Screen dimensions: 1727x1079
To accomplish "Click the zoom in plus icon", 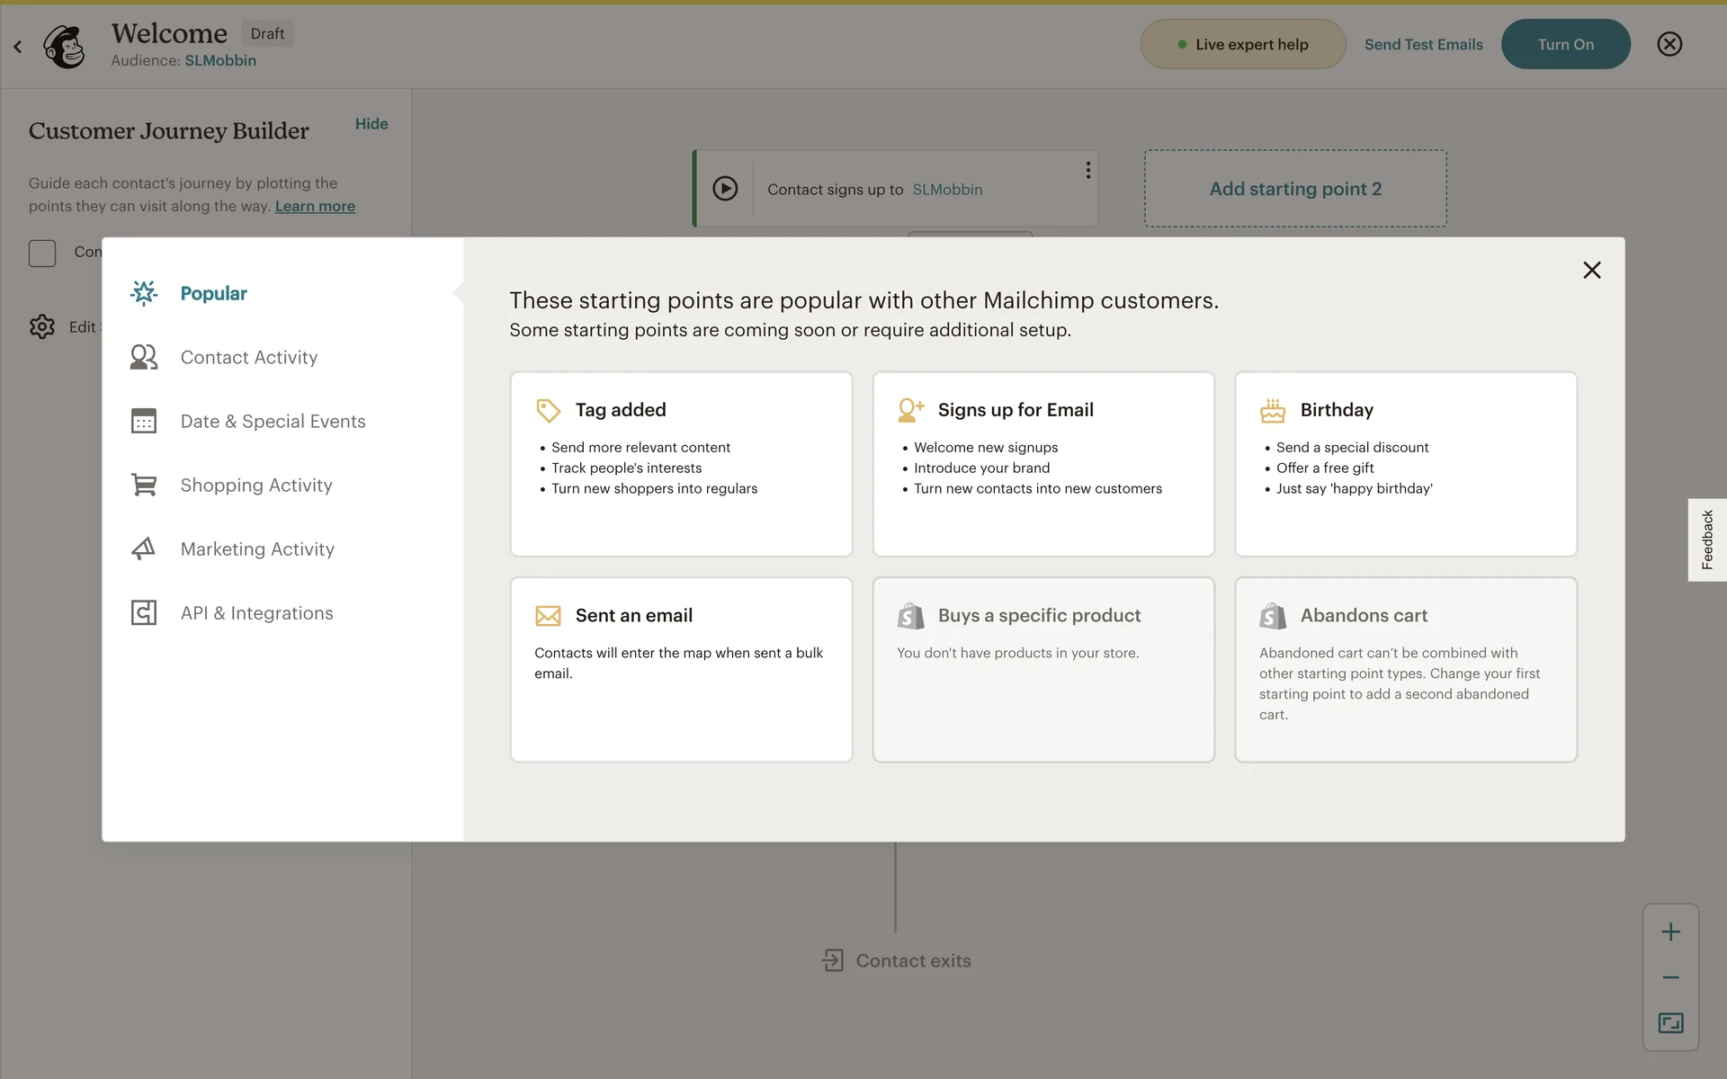I will click(1670, 932).
